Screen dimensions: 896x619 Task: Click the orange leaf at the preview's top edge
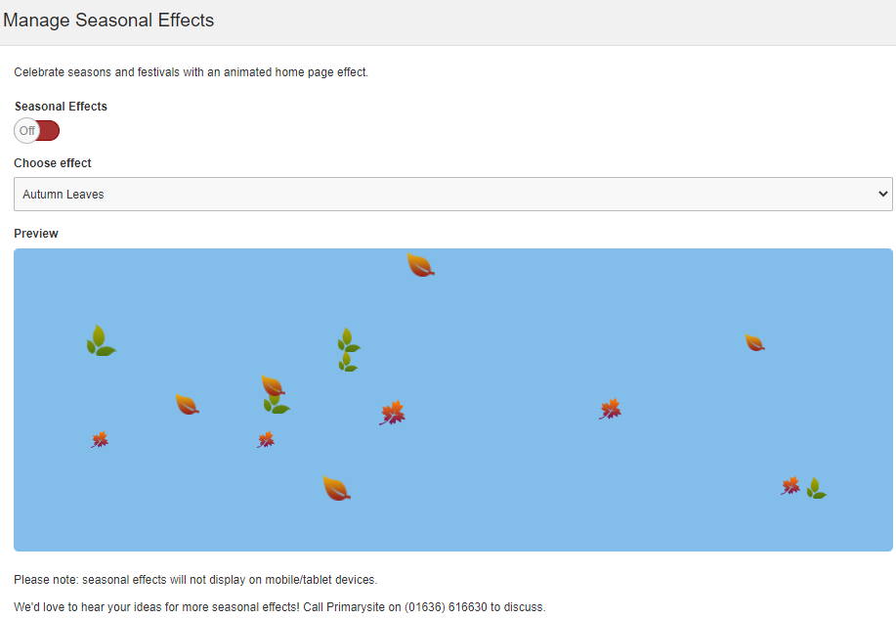(420, 265)
